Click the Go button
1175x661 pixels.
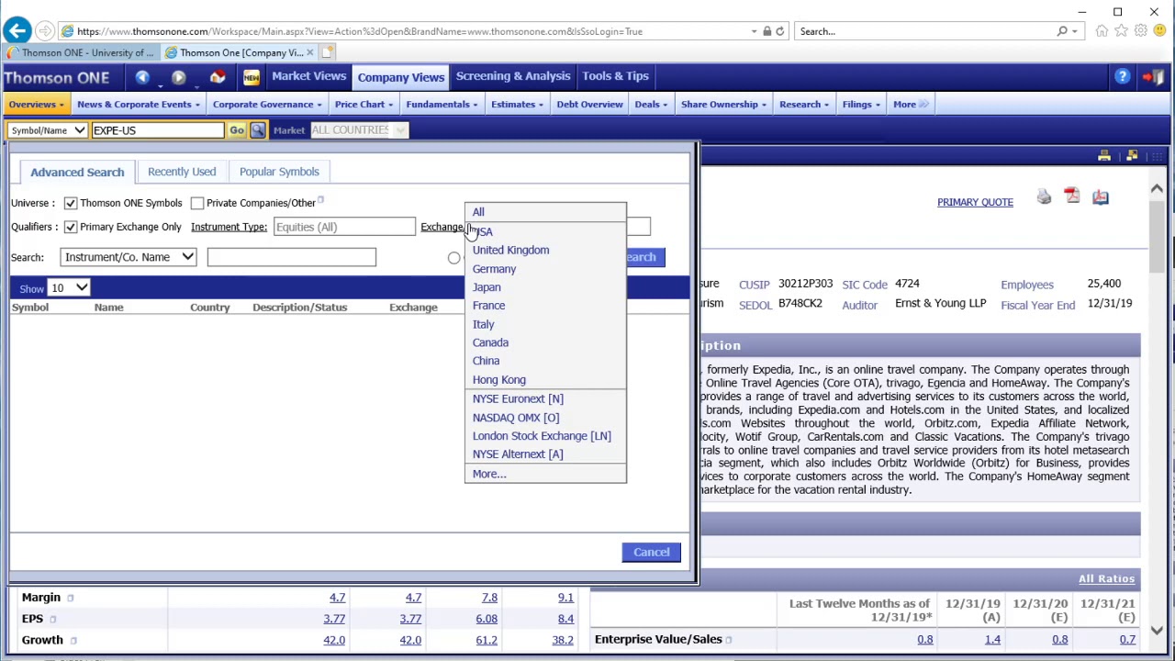(237, 130)
